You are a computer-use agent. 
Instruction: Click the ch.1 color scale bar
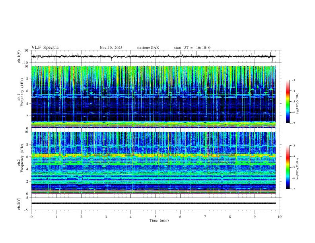pyautogui.click(x=288, y=102)
